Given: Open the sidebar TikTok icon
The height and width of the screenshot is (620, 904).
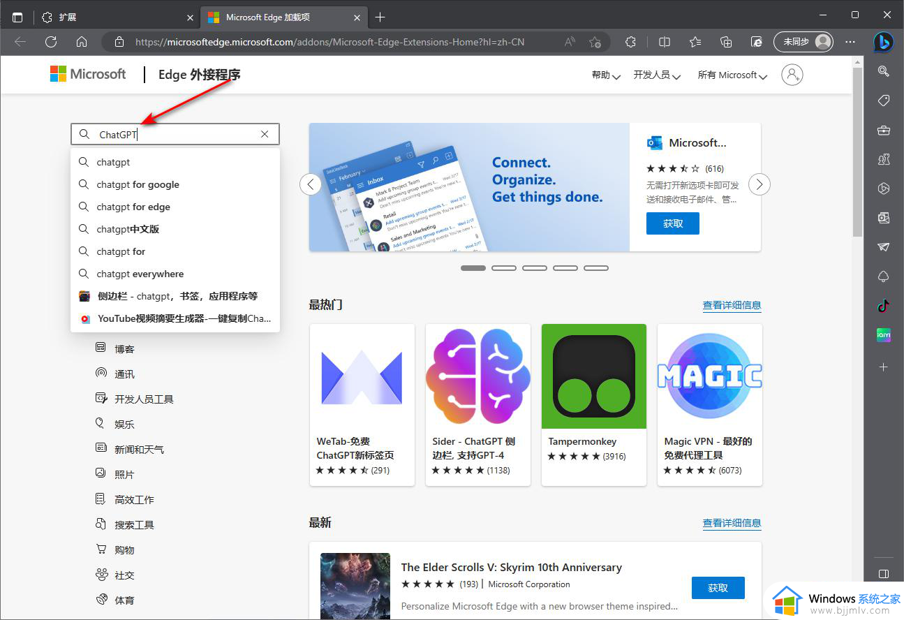Looking at the screenshot, I should coord(884,306).
